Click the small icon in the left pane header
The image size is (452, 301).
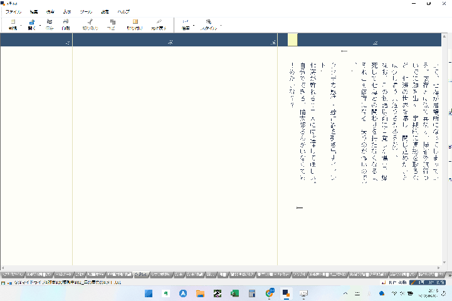pos(68,43)
